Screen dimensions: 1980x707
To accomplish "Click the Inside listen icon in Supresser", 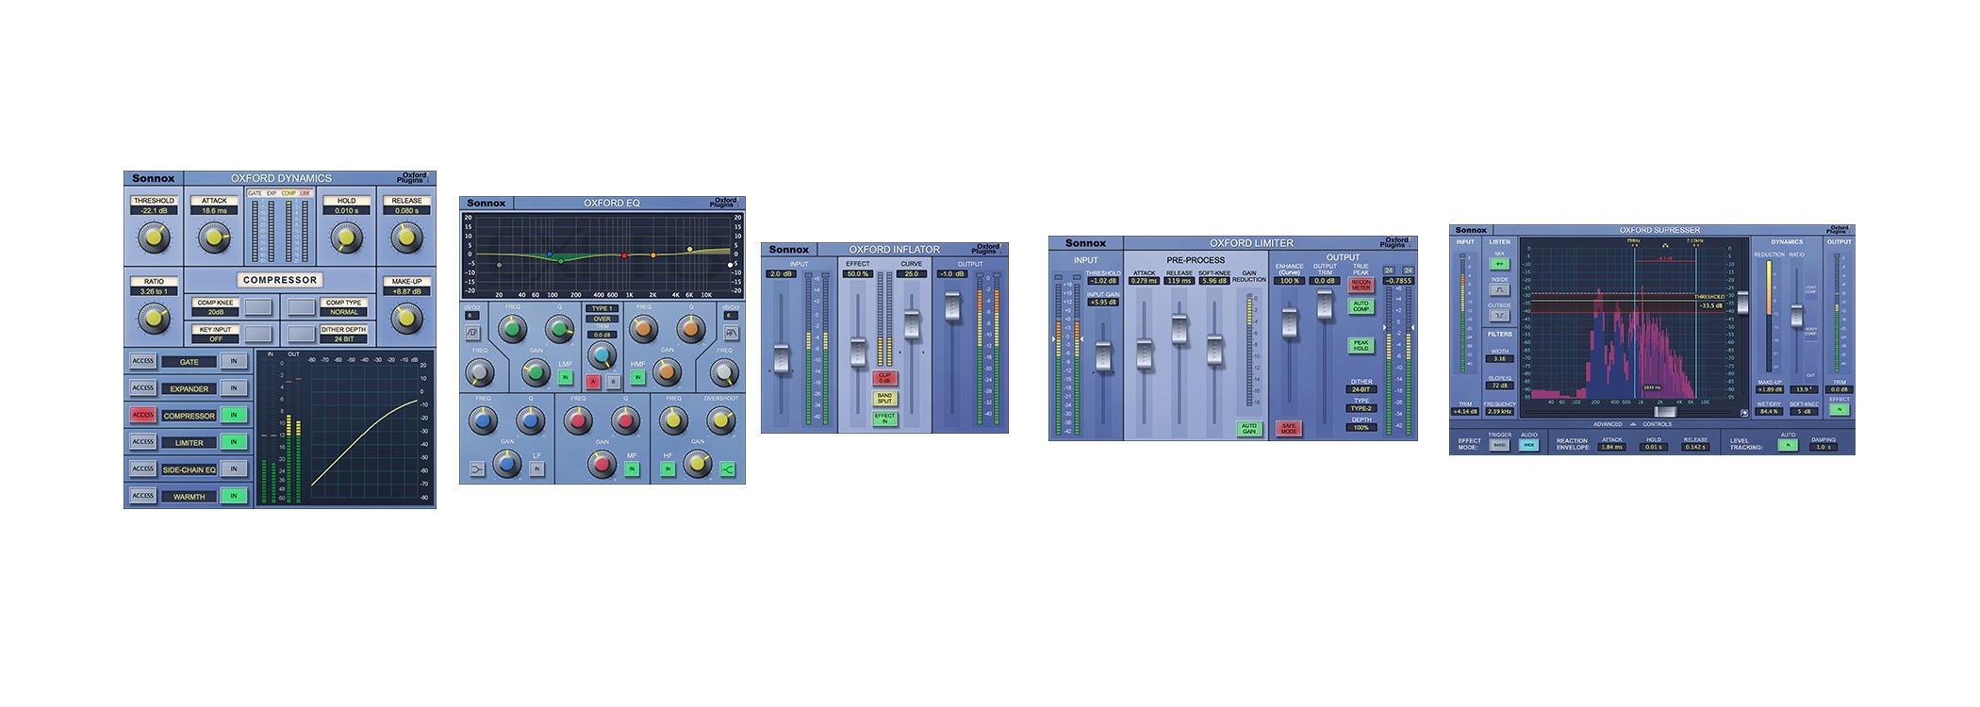I will (x=1499, y=289).
